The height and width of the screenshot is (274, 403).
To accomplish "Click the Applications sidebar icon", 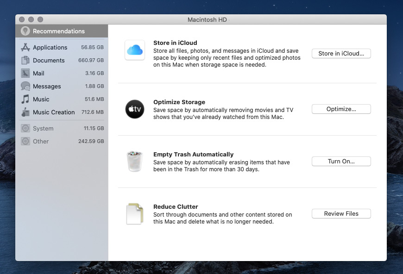I will [x=25, y=47].
